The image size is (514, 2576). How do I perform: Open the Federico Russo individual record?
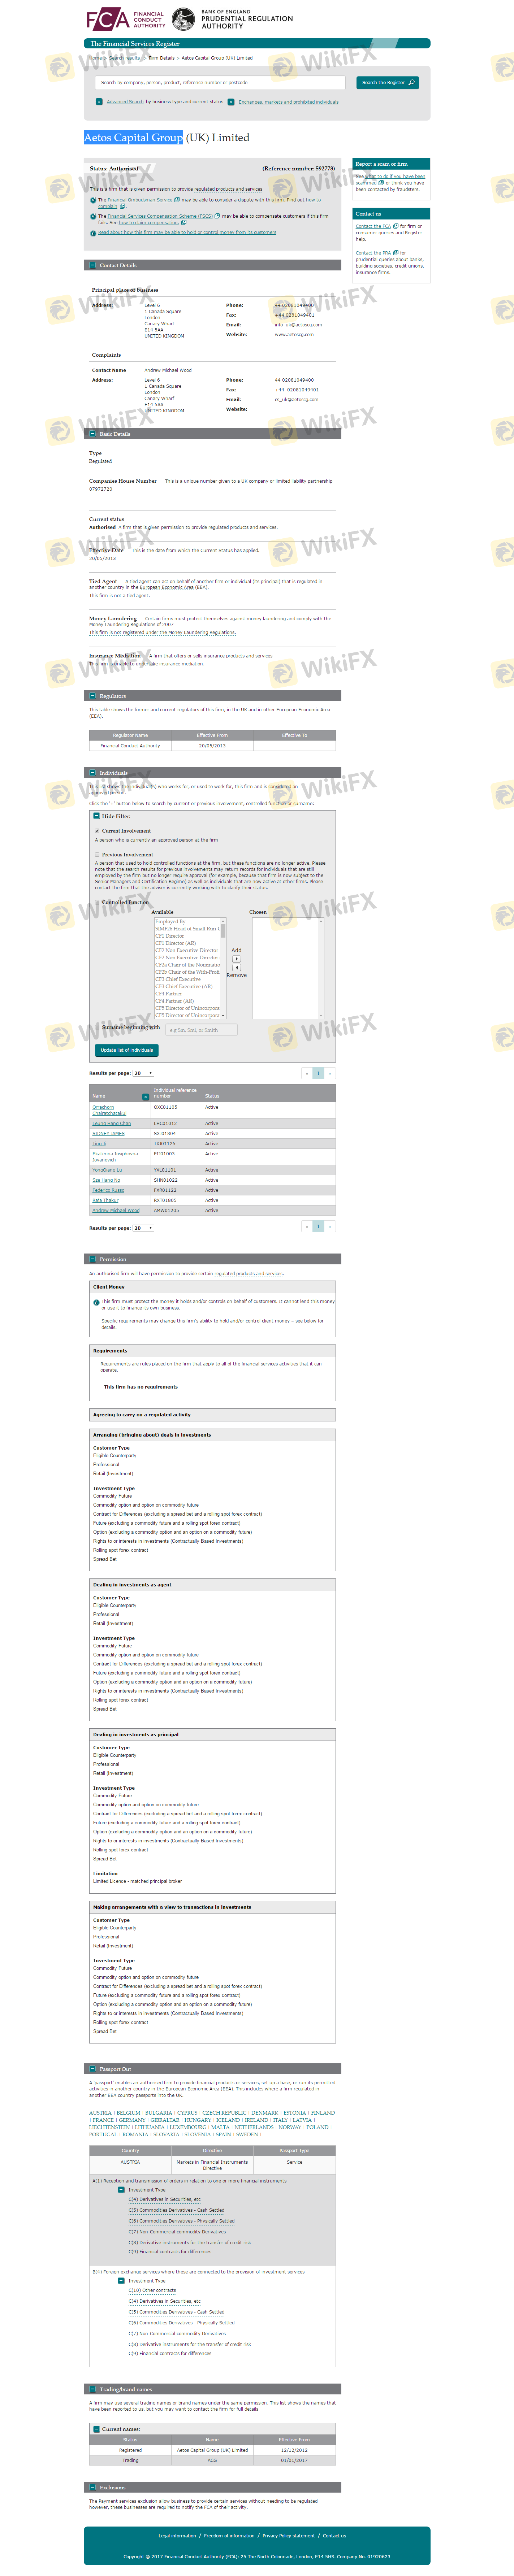(108, 1190)
